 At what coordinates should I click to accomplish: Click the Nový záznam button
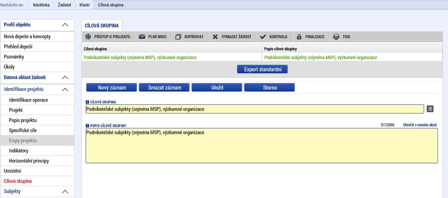point(112,88)
